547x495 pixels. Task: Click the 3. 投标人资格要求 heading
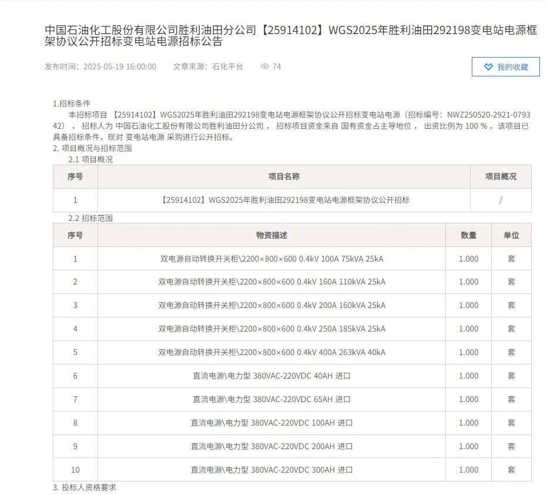(85, 487)
